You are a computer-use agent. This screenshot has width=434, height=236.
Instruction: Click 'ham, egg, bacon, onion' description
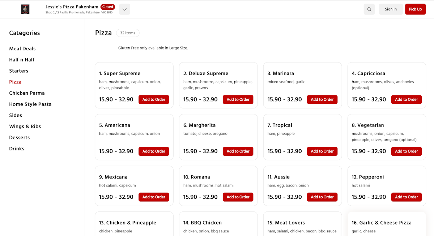pos(288,185)
